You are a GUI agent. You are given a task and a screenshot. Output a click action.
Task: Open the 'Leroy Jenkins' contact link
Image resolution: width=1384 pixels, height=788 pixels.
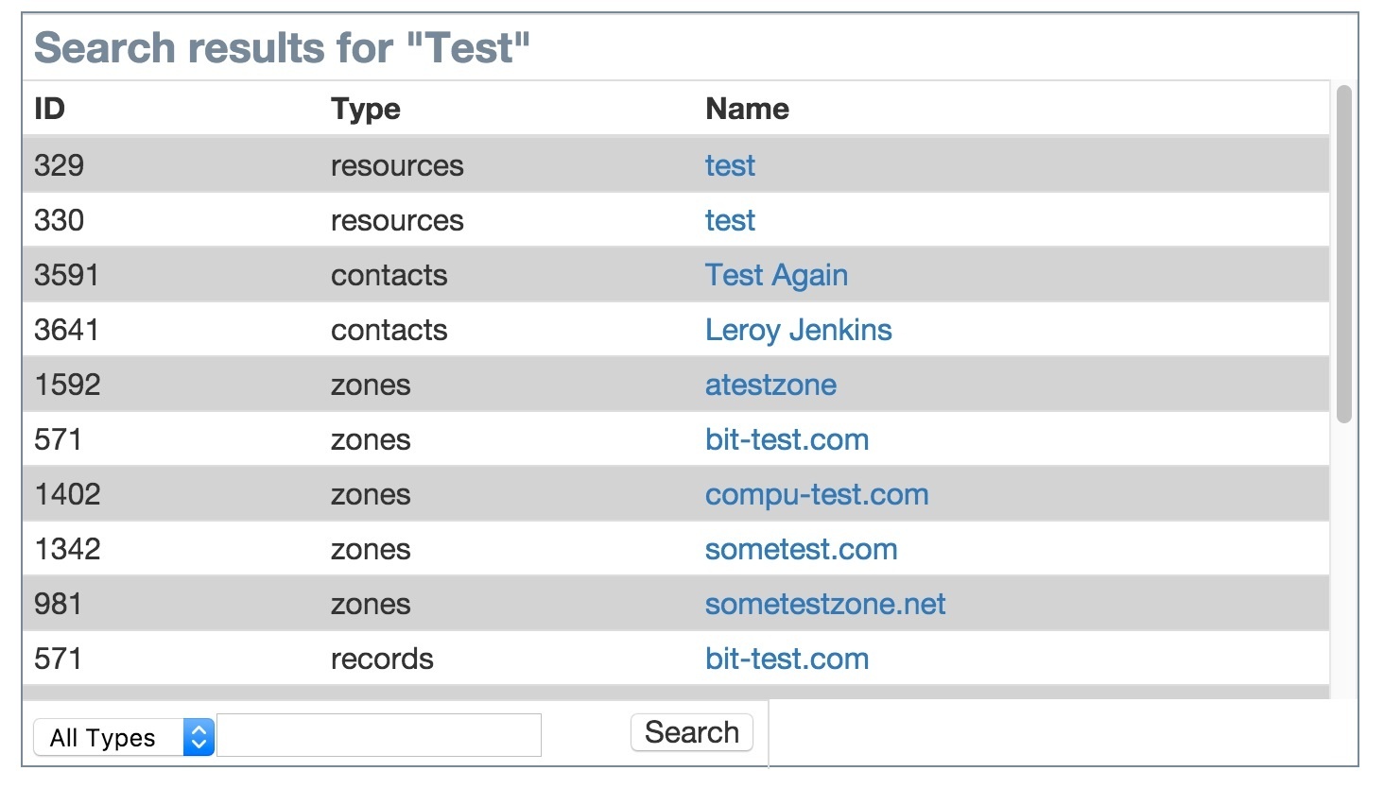[x=798, y=331]
